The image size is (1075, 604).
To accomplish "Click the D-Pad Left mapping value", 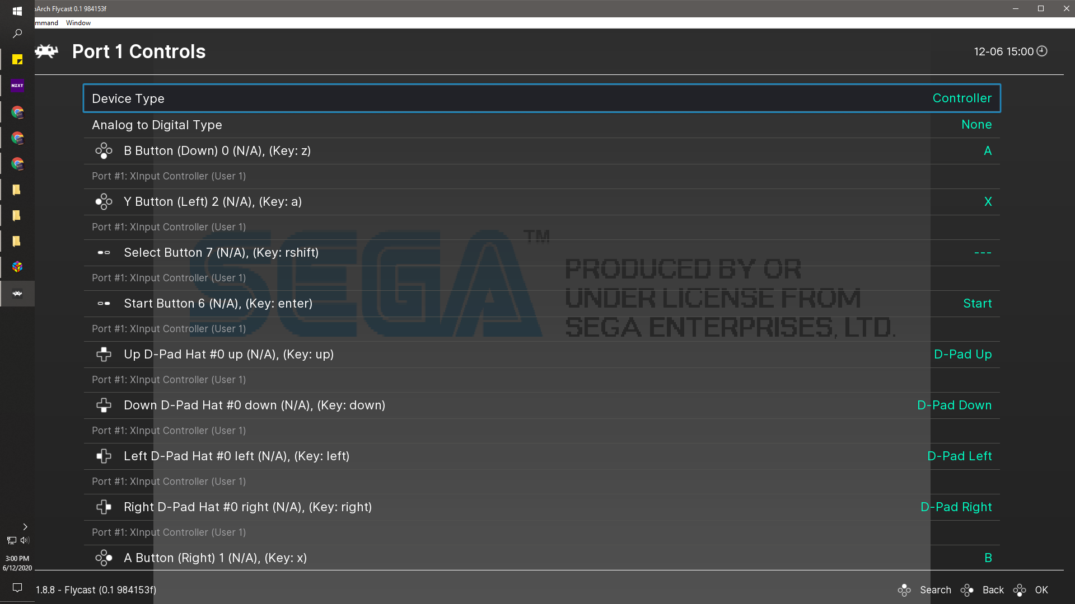I will 960,456.
